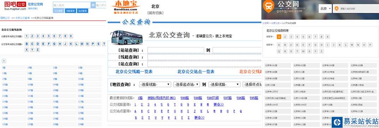Viewport: 379px width, 128px height.
Task: Click letter A on gongjiao.com 线路检索
Action: [x=279, y=45]
